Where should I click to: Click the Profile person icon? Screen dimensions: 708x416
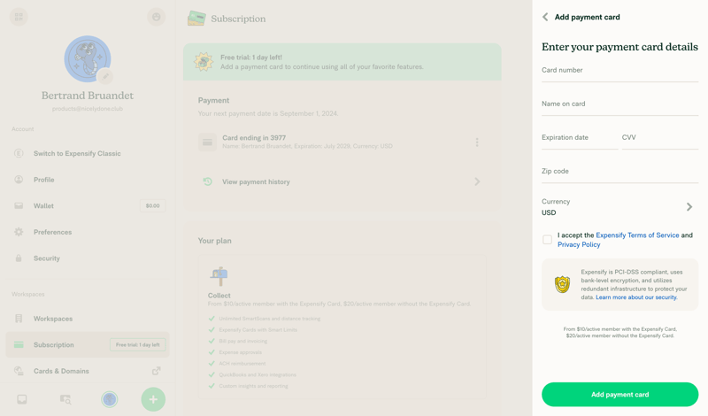click(19, 180)
